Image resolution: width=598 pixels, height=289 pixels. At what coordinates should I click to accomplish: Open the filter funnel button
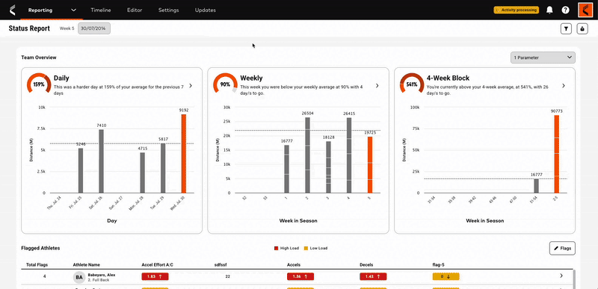tap(566, 28)
